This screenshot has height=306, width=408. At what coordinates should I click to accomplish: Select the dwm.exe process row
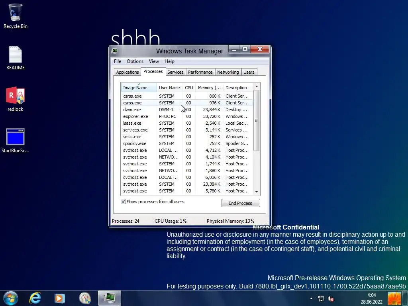pyautogui.click(x=187, y=110)
